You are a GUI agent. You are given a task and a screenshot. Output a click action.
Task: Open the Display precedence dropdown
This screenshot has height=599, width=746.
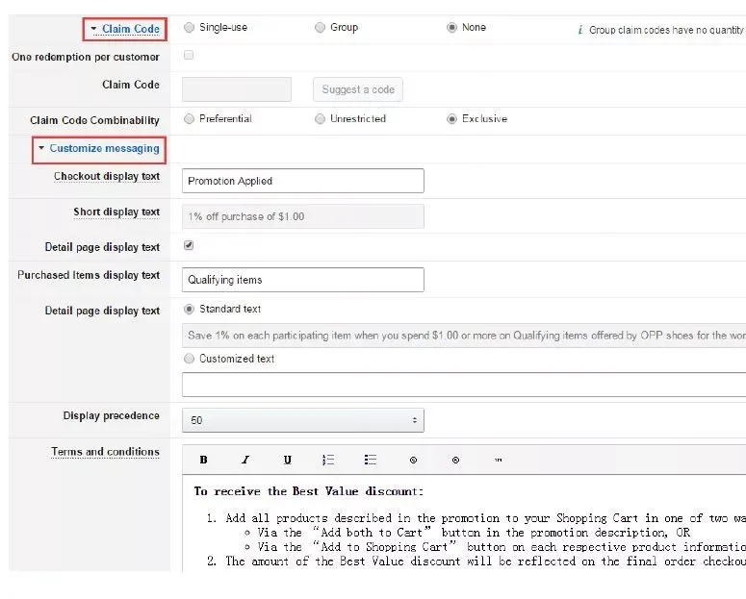[x=303, y=420]
